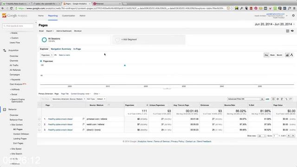Expand the Site Speed sidebar section

click(16, 149)
